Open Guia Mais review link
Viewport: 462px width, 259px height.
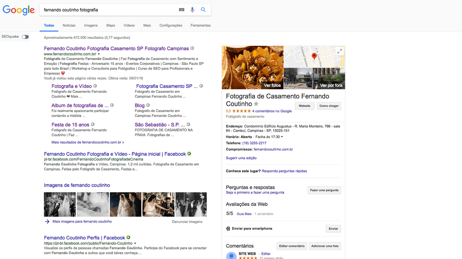(244, 214)
